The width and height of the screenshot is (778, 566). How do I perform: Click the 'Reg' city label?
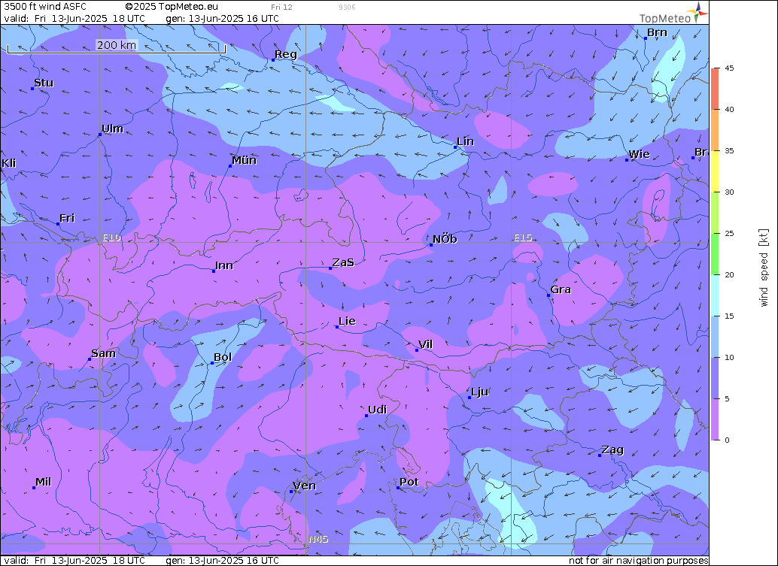286,55
